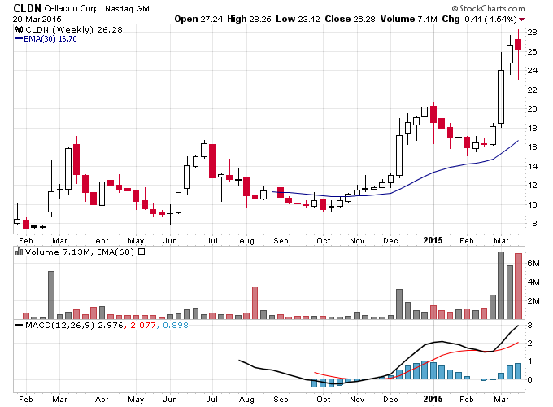Click the red 2.077 signal value
Screen dimensions: 553x407
pyautogui.click(x=143, y=325)
